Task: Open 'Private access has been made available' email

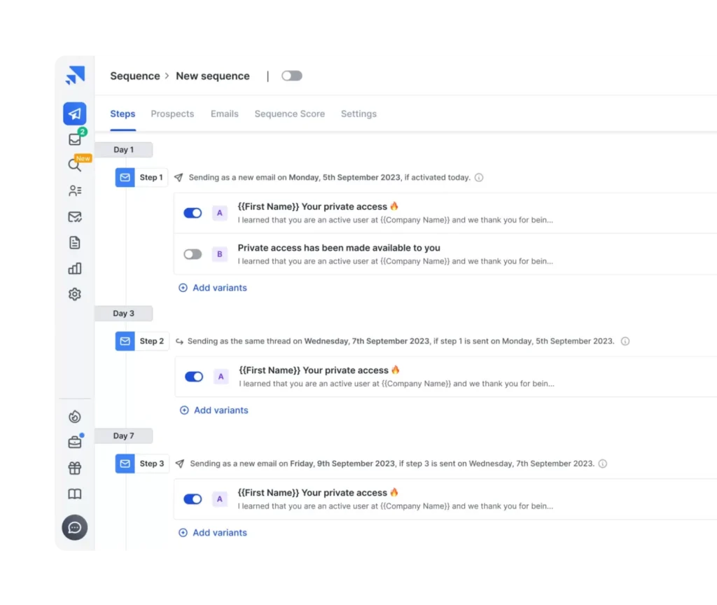Action: coord(339,248)
